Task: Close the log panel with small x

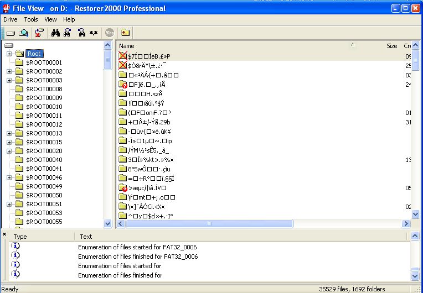Action: (4, 234)
